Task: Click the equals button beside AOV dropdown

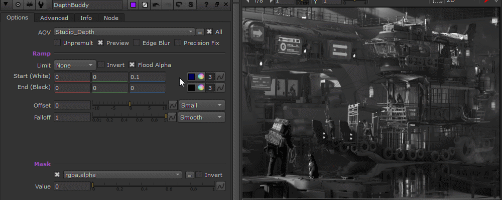Action: coord(200,32)
